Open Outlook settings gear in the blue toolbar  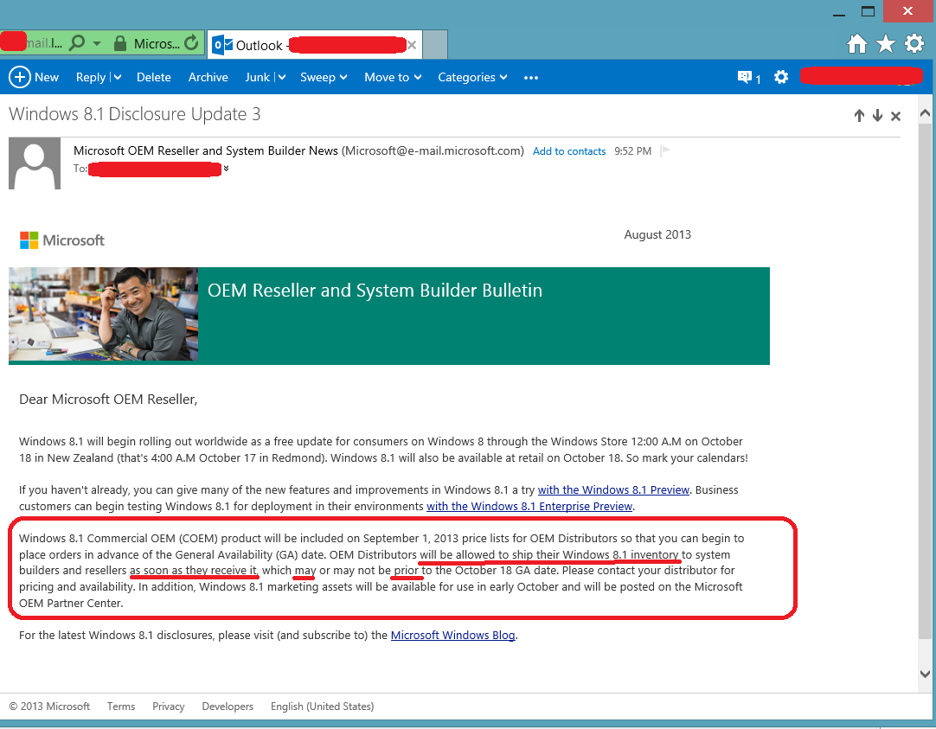[781, 77]
